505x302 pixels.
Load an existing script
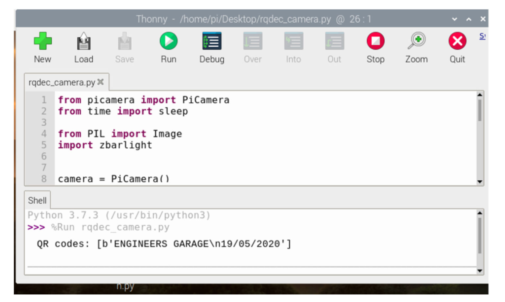(x=84, y=46)
